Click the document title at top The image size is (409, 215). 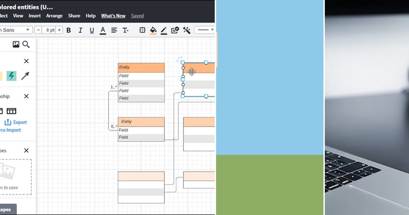click(26, 7)
